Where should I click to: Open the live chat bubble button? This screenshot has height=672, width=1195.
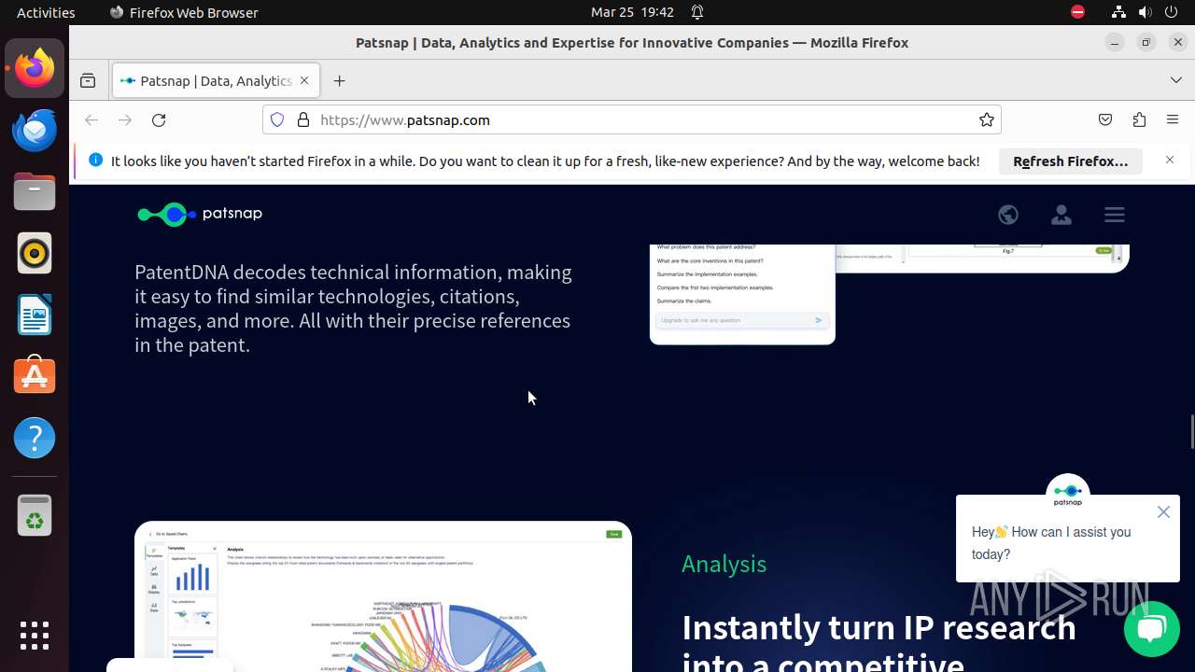point(1152,629)
